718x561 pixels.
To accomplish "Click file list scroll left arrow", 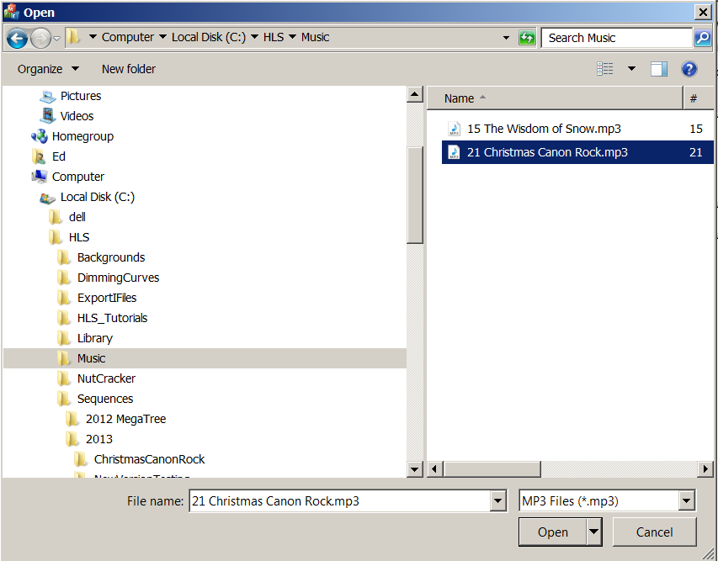I will pos(434,469).
